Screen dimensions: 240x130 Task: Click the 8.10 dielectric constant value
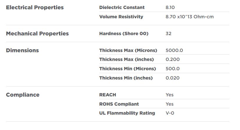click(x=170, y=8)
